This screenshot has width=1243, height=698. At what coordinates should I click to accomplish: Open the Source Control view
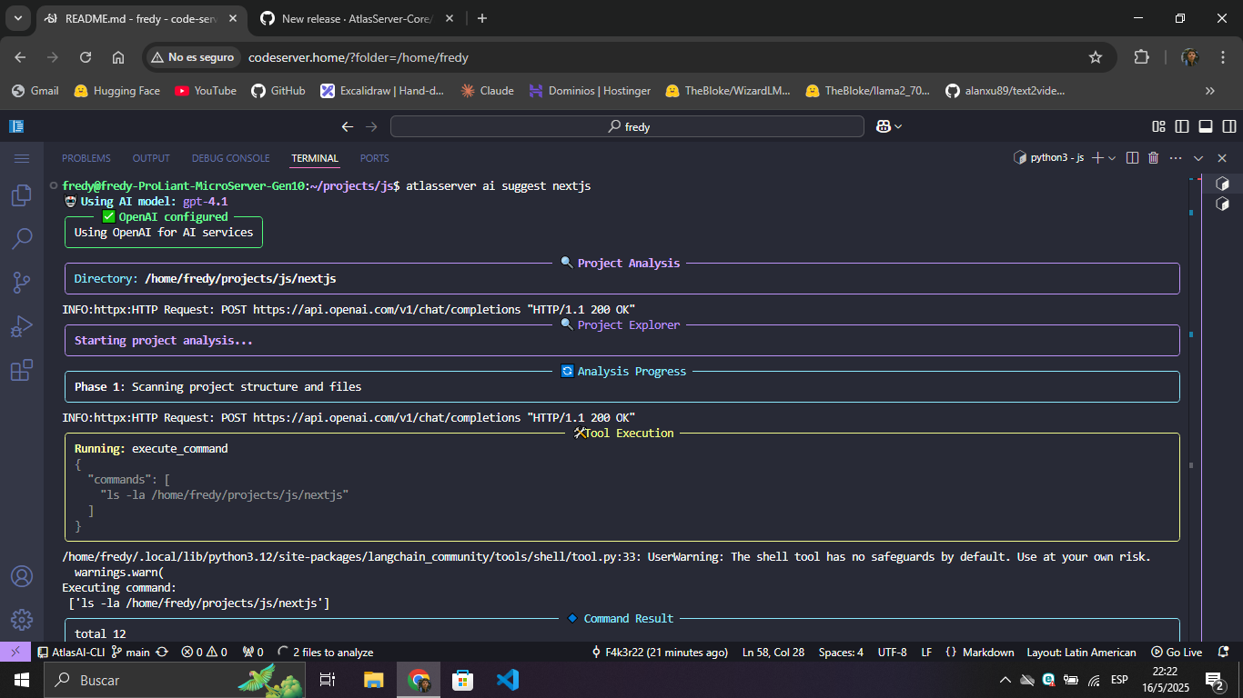(21, 283)
